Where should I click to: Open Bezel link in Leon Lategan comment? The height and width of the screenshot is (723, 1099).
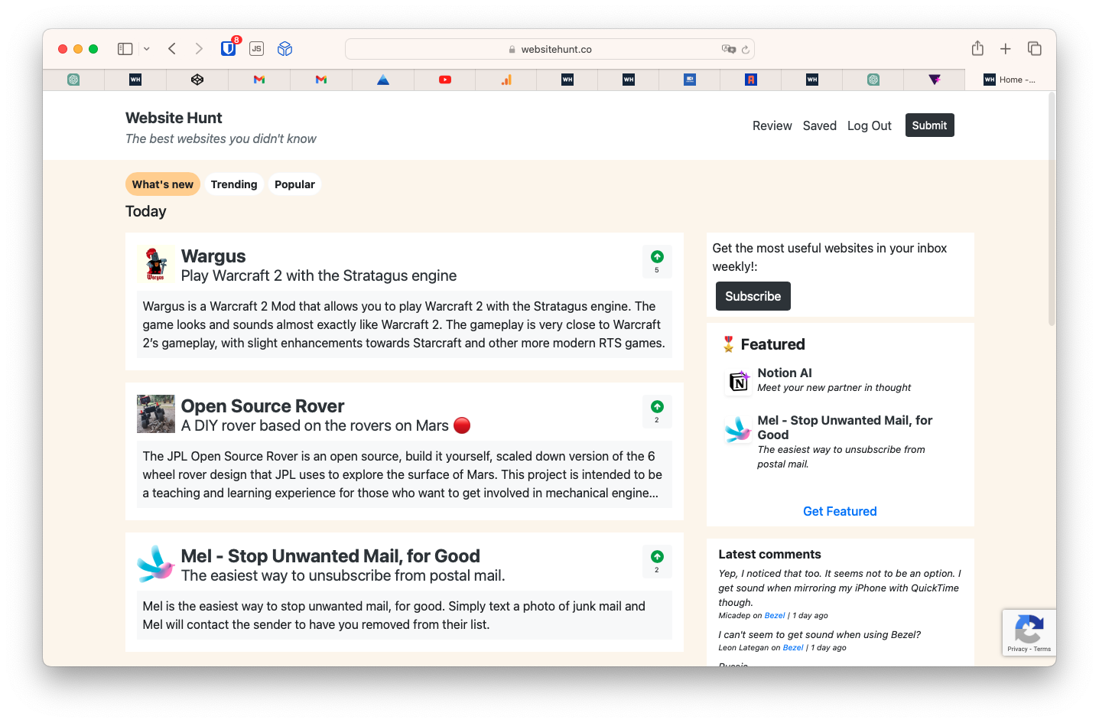pos(793,647)
